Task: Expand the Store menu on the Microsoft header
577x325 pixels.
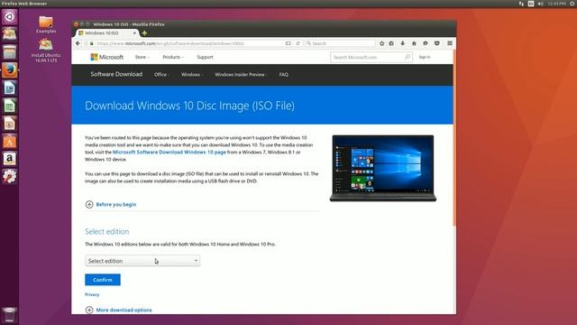Action: (x=142, y=57)
